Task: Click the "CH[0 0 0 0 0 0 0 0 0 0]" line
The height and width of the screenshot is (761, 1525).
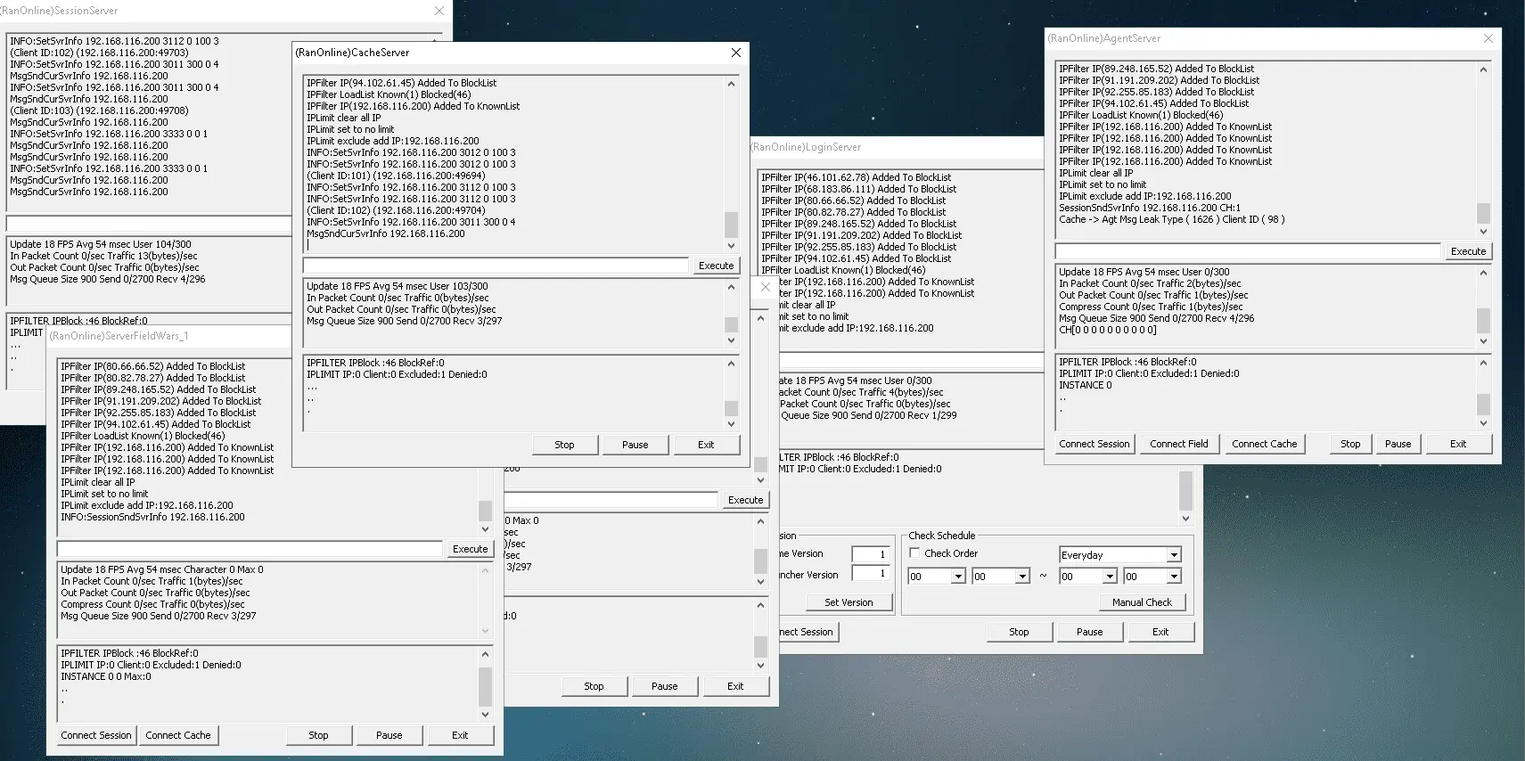Action: [x=1107, y=330]
